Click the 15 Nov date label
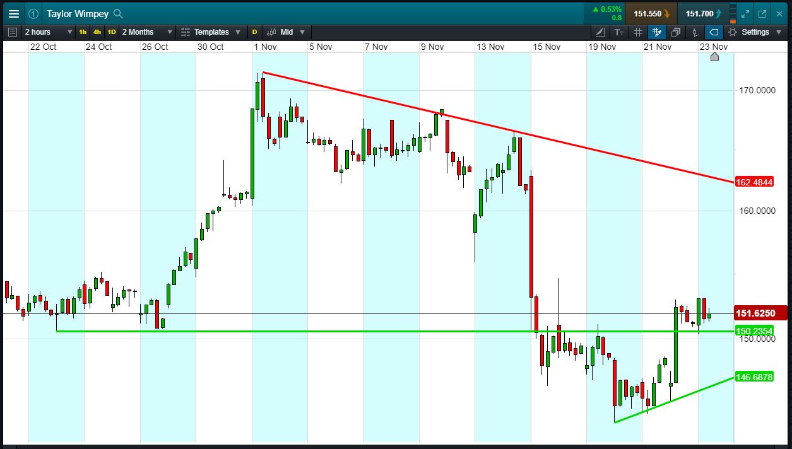Image resolution: width=792 pixels, height=449 pixels. click(x=546, y=47)
